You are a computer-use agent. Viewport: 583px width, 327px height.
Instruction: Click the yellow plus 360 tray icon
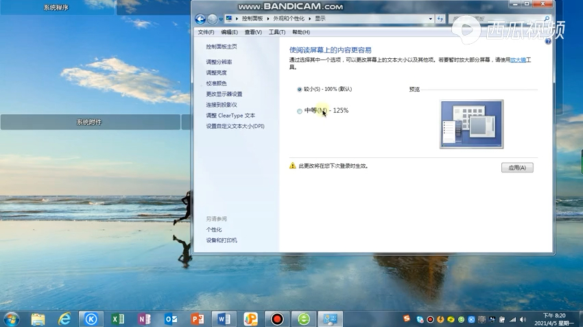[451, 319]
